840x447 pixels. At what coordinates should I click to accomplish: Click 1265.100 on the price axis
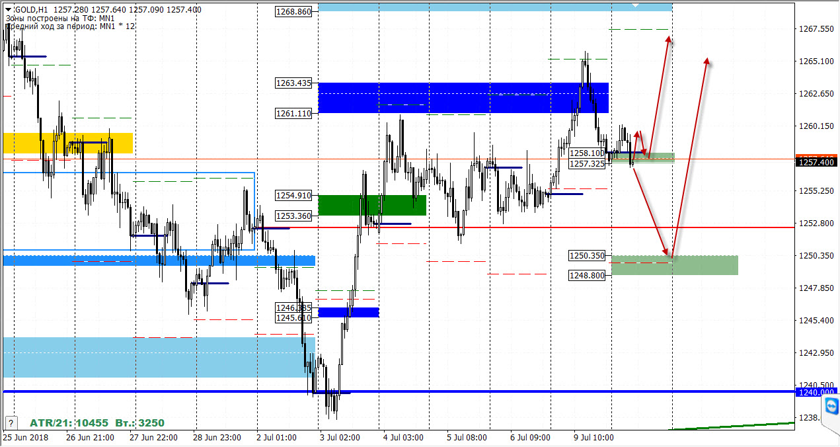(817, 61)
